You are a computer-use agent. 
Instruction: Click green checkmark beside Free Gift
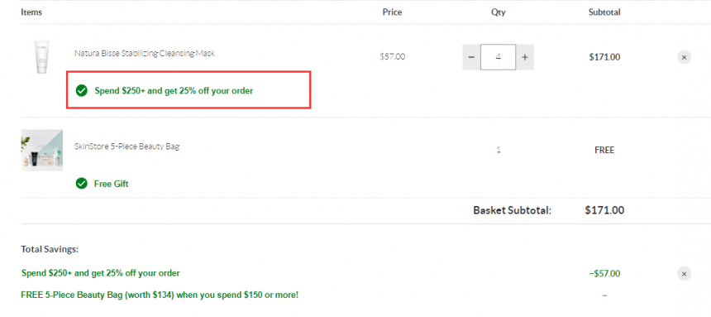(82, 184)
